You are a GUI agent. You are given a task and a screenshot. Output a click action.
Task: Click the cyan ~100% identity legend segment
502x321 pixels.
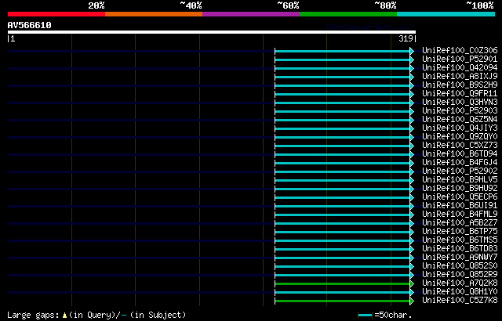(x=446, y=14)
